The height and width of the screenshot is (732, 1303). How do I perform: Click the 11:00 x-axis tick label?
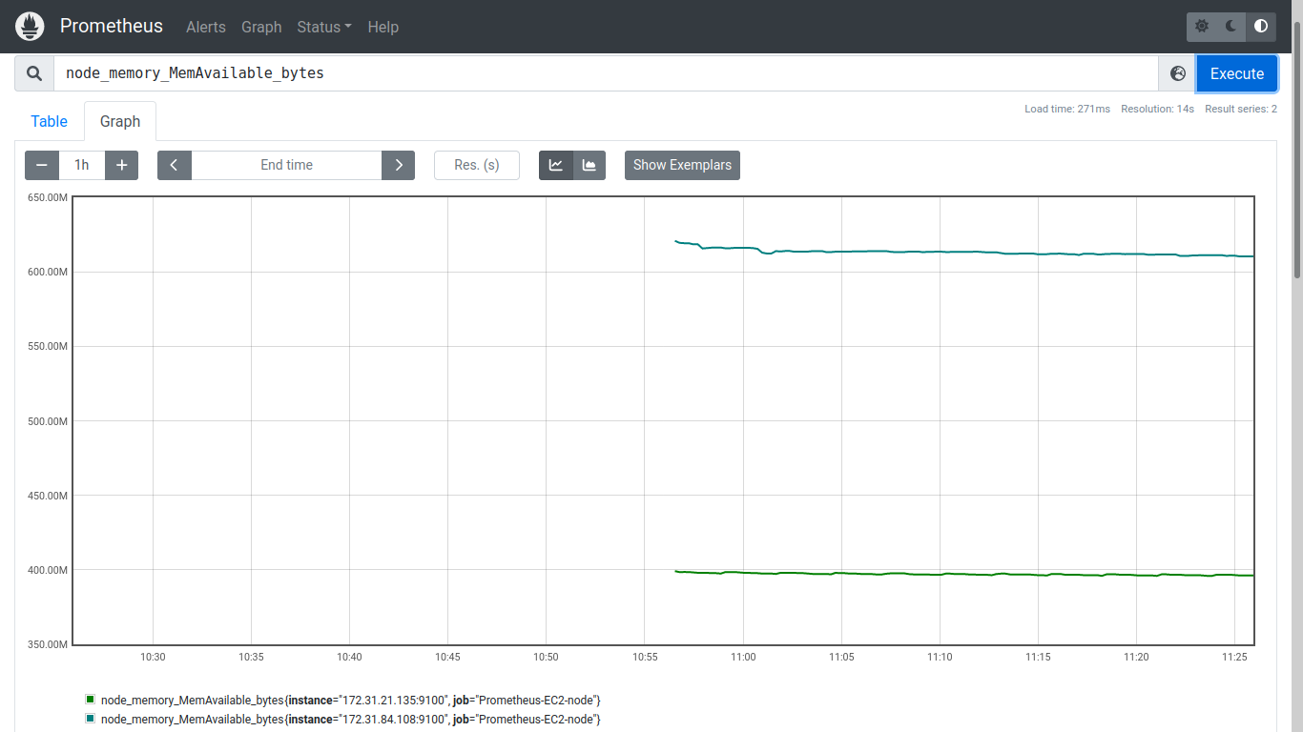743,657
